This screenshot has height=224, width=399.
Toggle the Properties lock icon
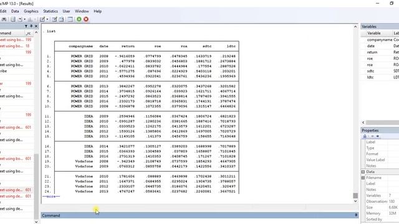(x=365, y=136)
